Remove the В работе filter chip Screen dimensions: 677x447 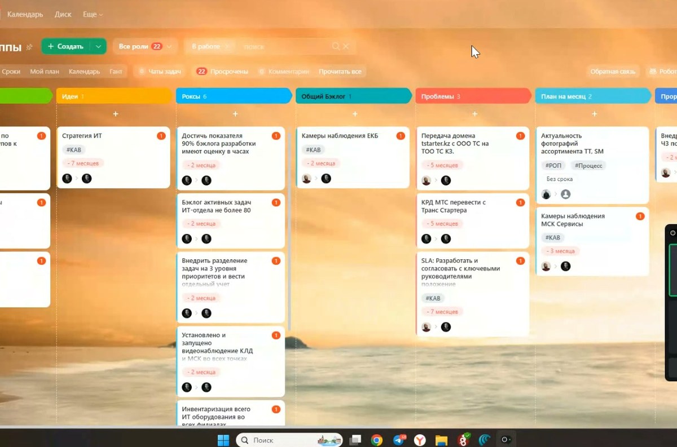(x=227, y=46)
